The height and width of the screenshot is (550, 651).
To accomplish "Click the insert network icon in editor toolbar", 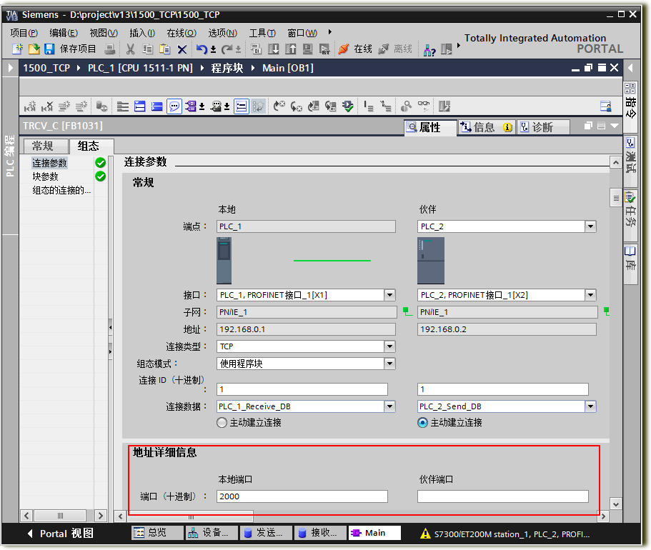I will click(30, 106).
